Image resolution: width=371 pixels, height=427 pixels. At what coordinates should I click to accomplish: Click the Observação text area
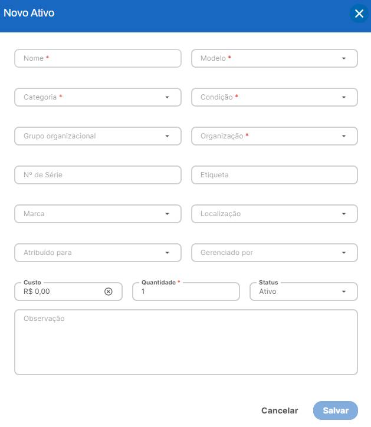tap(186, 342)
